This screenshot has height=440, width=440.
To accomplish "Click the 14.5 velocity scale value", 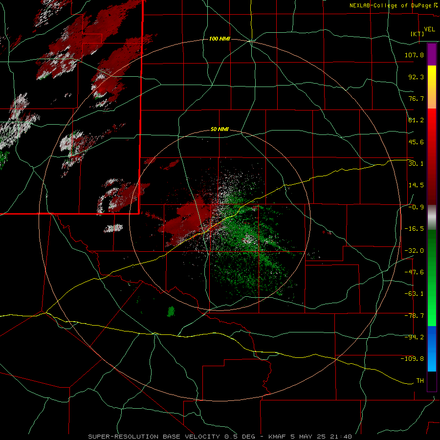I will [x=416, y=185].
